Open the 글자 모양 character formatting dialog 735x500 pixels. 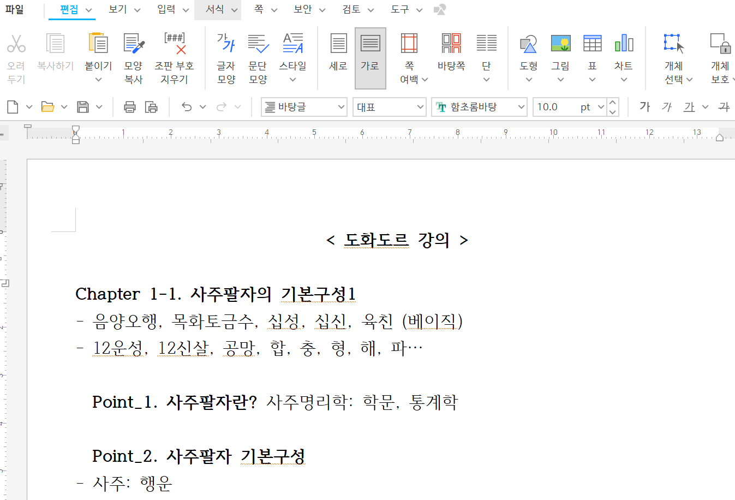point(225,52)
